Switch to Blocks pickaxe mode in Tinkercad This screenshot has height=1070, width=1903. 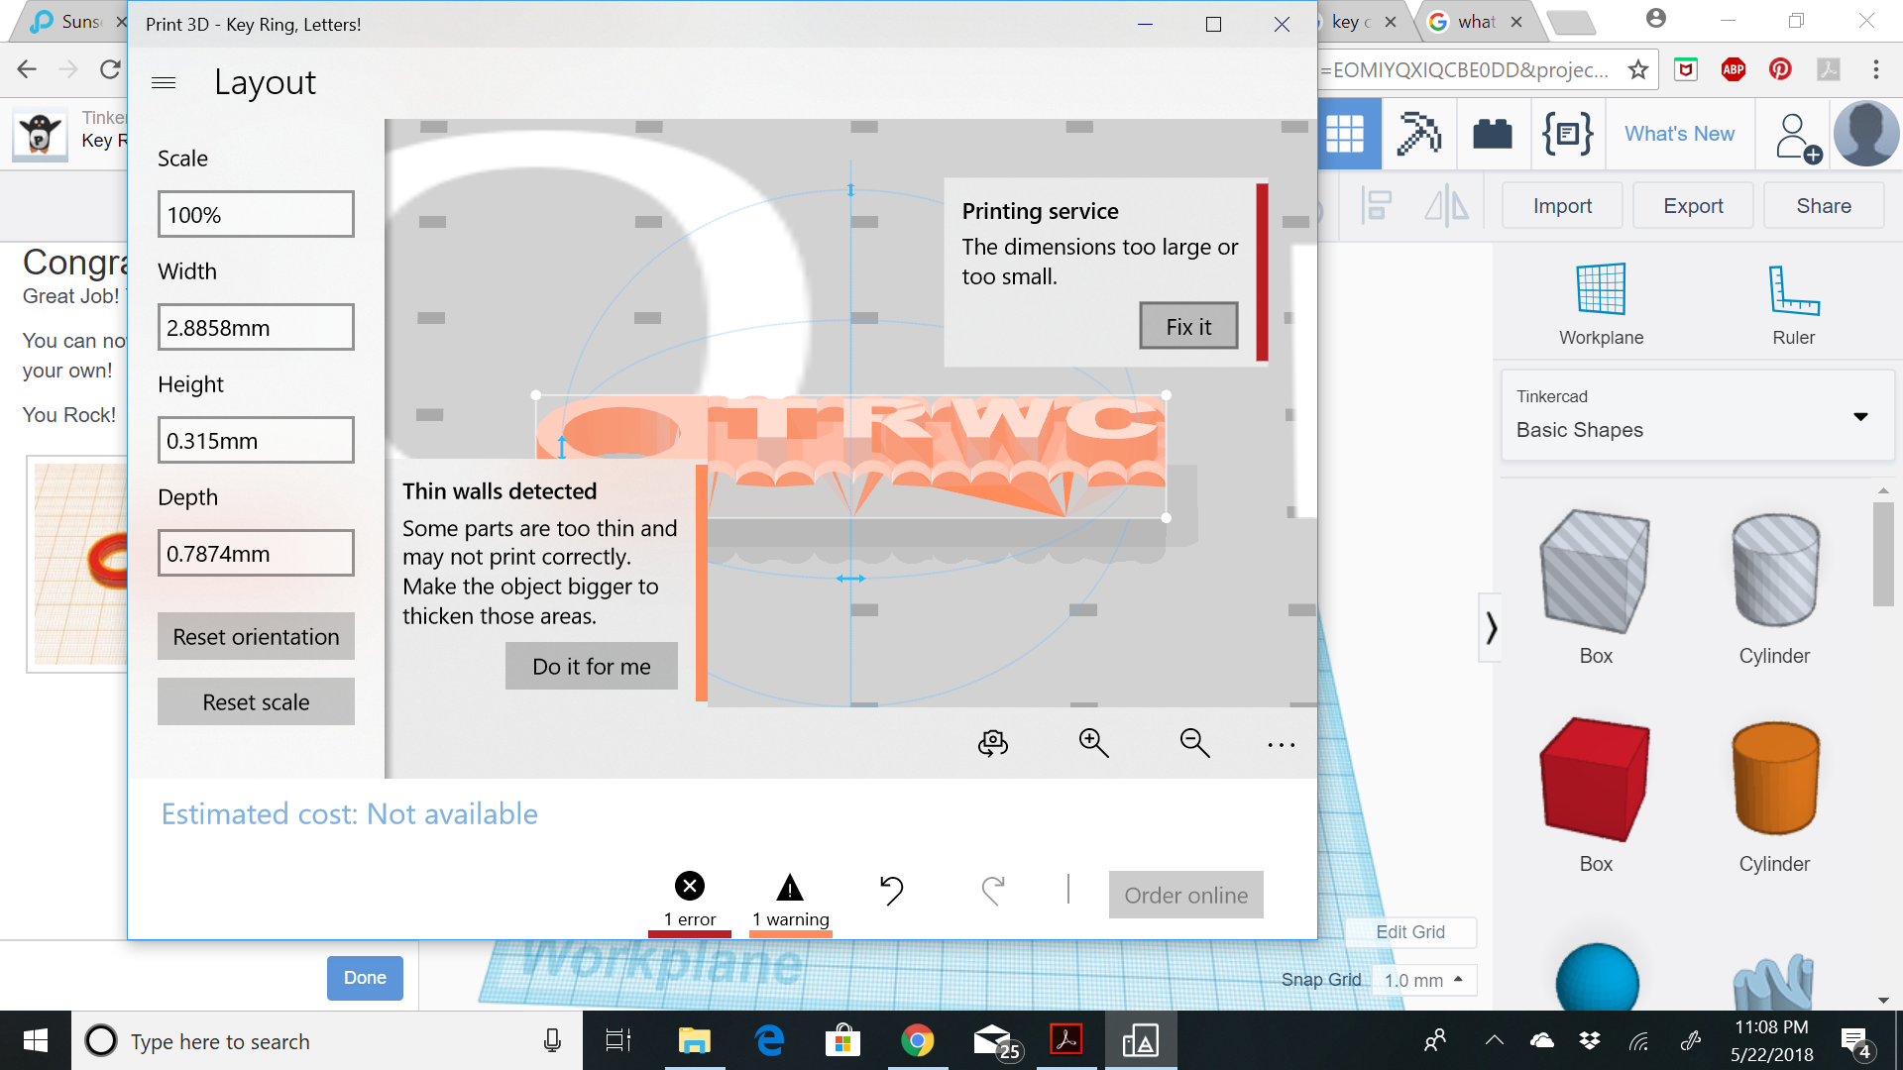coord(1418,133)
